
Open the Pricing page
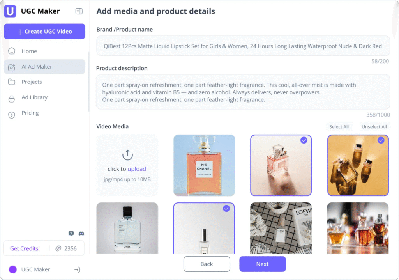30,113
